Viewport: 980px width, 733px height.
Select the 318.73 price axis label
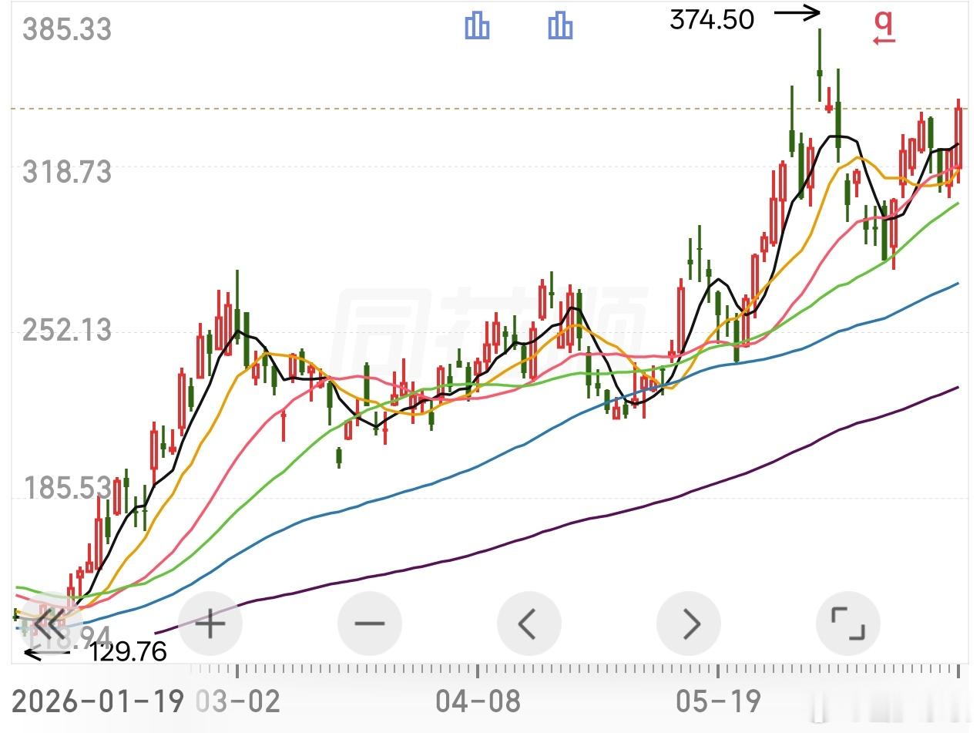pyautogui.click(x=67, y=172)
